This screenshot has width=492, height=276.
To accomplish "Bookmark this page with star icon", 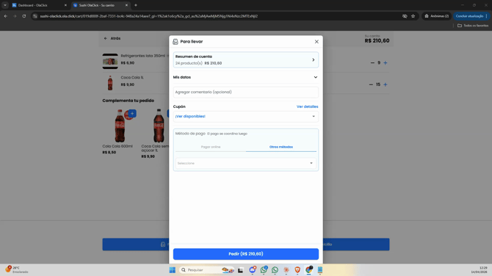I will (x=413, y=16).
